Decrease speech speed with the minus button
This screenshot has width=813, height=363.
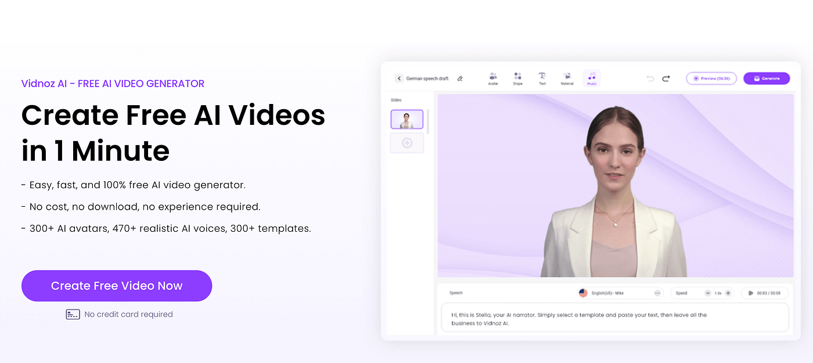coord(708,293)
